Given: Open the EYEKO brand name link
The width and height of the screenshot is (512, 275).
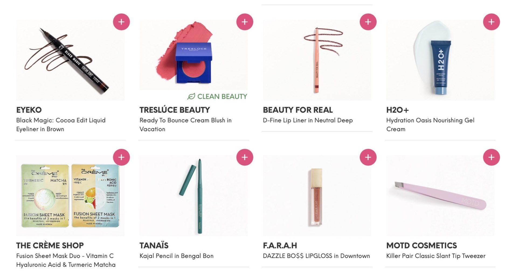Looking at the screenshot, I should [29, 110].
